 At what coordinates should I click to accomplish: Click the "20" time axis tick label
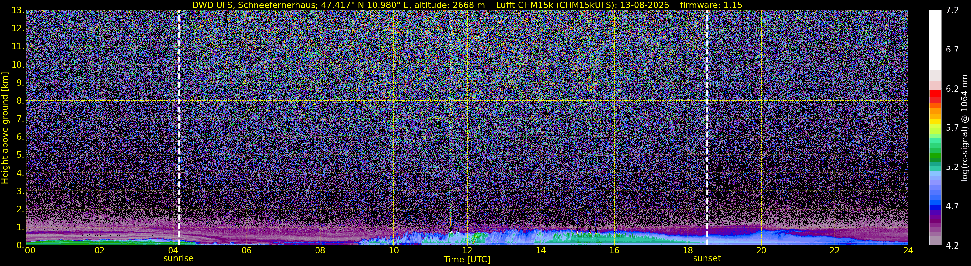click(761, 251)
